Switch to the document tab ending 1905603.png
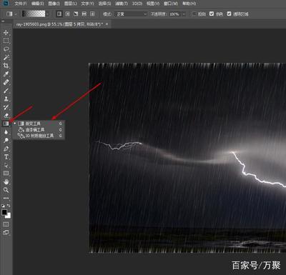The image size is (286, 275). coord(59,24)
